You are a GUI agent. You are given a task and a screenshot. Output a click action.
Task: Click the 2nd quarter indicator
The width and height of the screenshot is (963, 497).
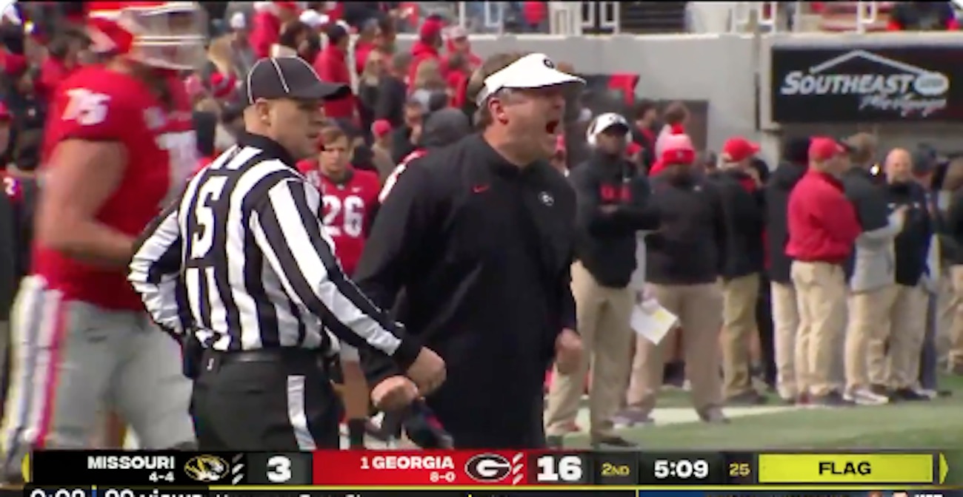614,469
